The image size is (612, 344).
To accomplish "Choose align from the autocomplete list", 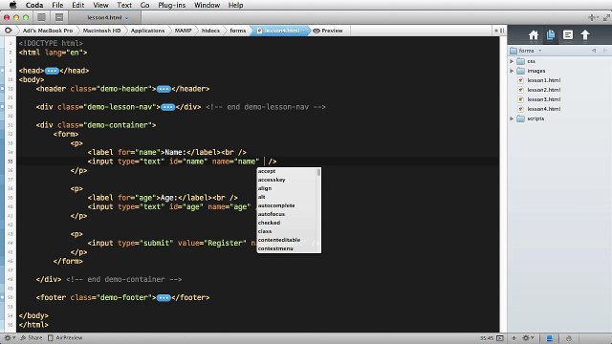I will coord(287,188).
